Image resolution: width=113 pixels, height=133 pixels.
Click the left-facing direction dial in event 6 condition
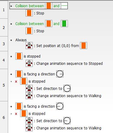pyautogui.click(x=60, y=106)
